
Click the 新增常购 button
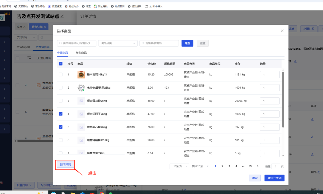[x=65, y=164]
